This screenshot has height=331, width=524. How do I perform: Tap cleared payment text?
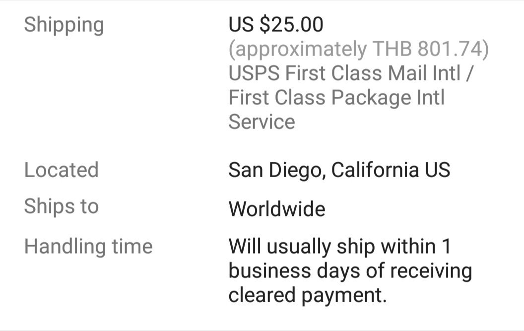[308, 295]
